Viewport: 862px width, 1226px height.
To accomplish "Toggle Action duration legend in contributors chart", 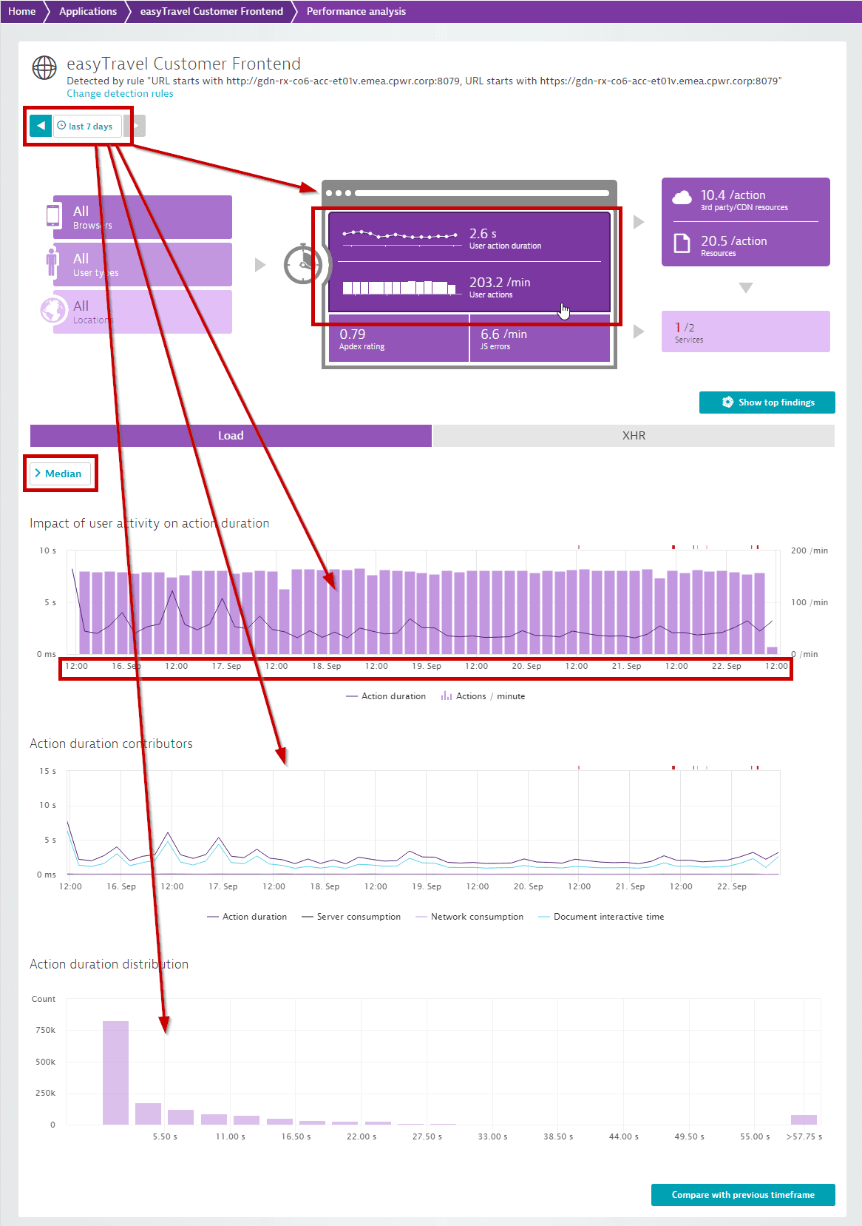I will point(247,917).
